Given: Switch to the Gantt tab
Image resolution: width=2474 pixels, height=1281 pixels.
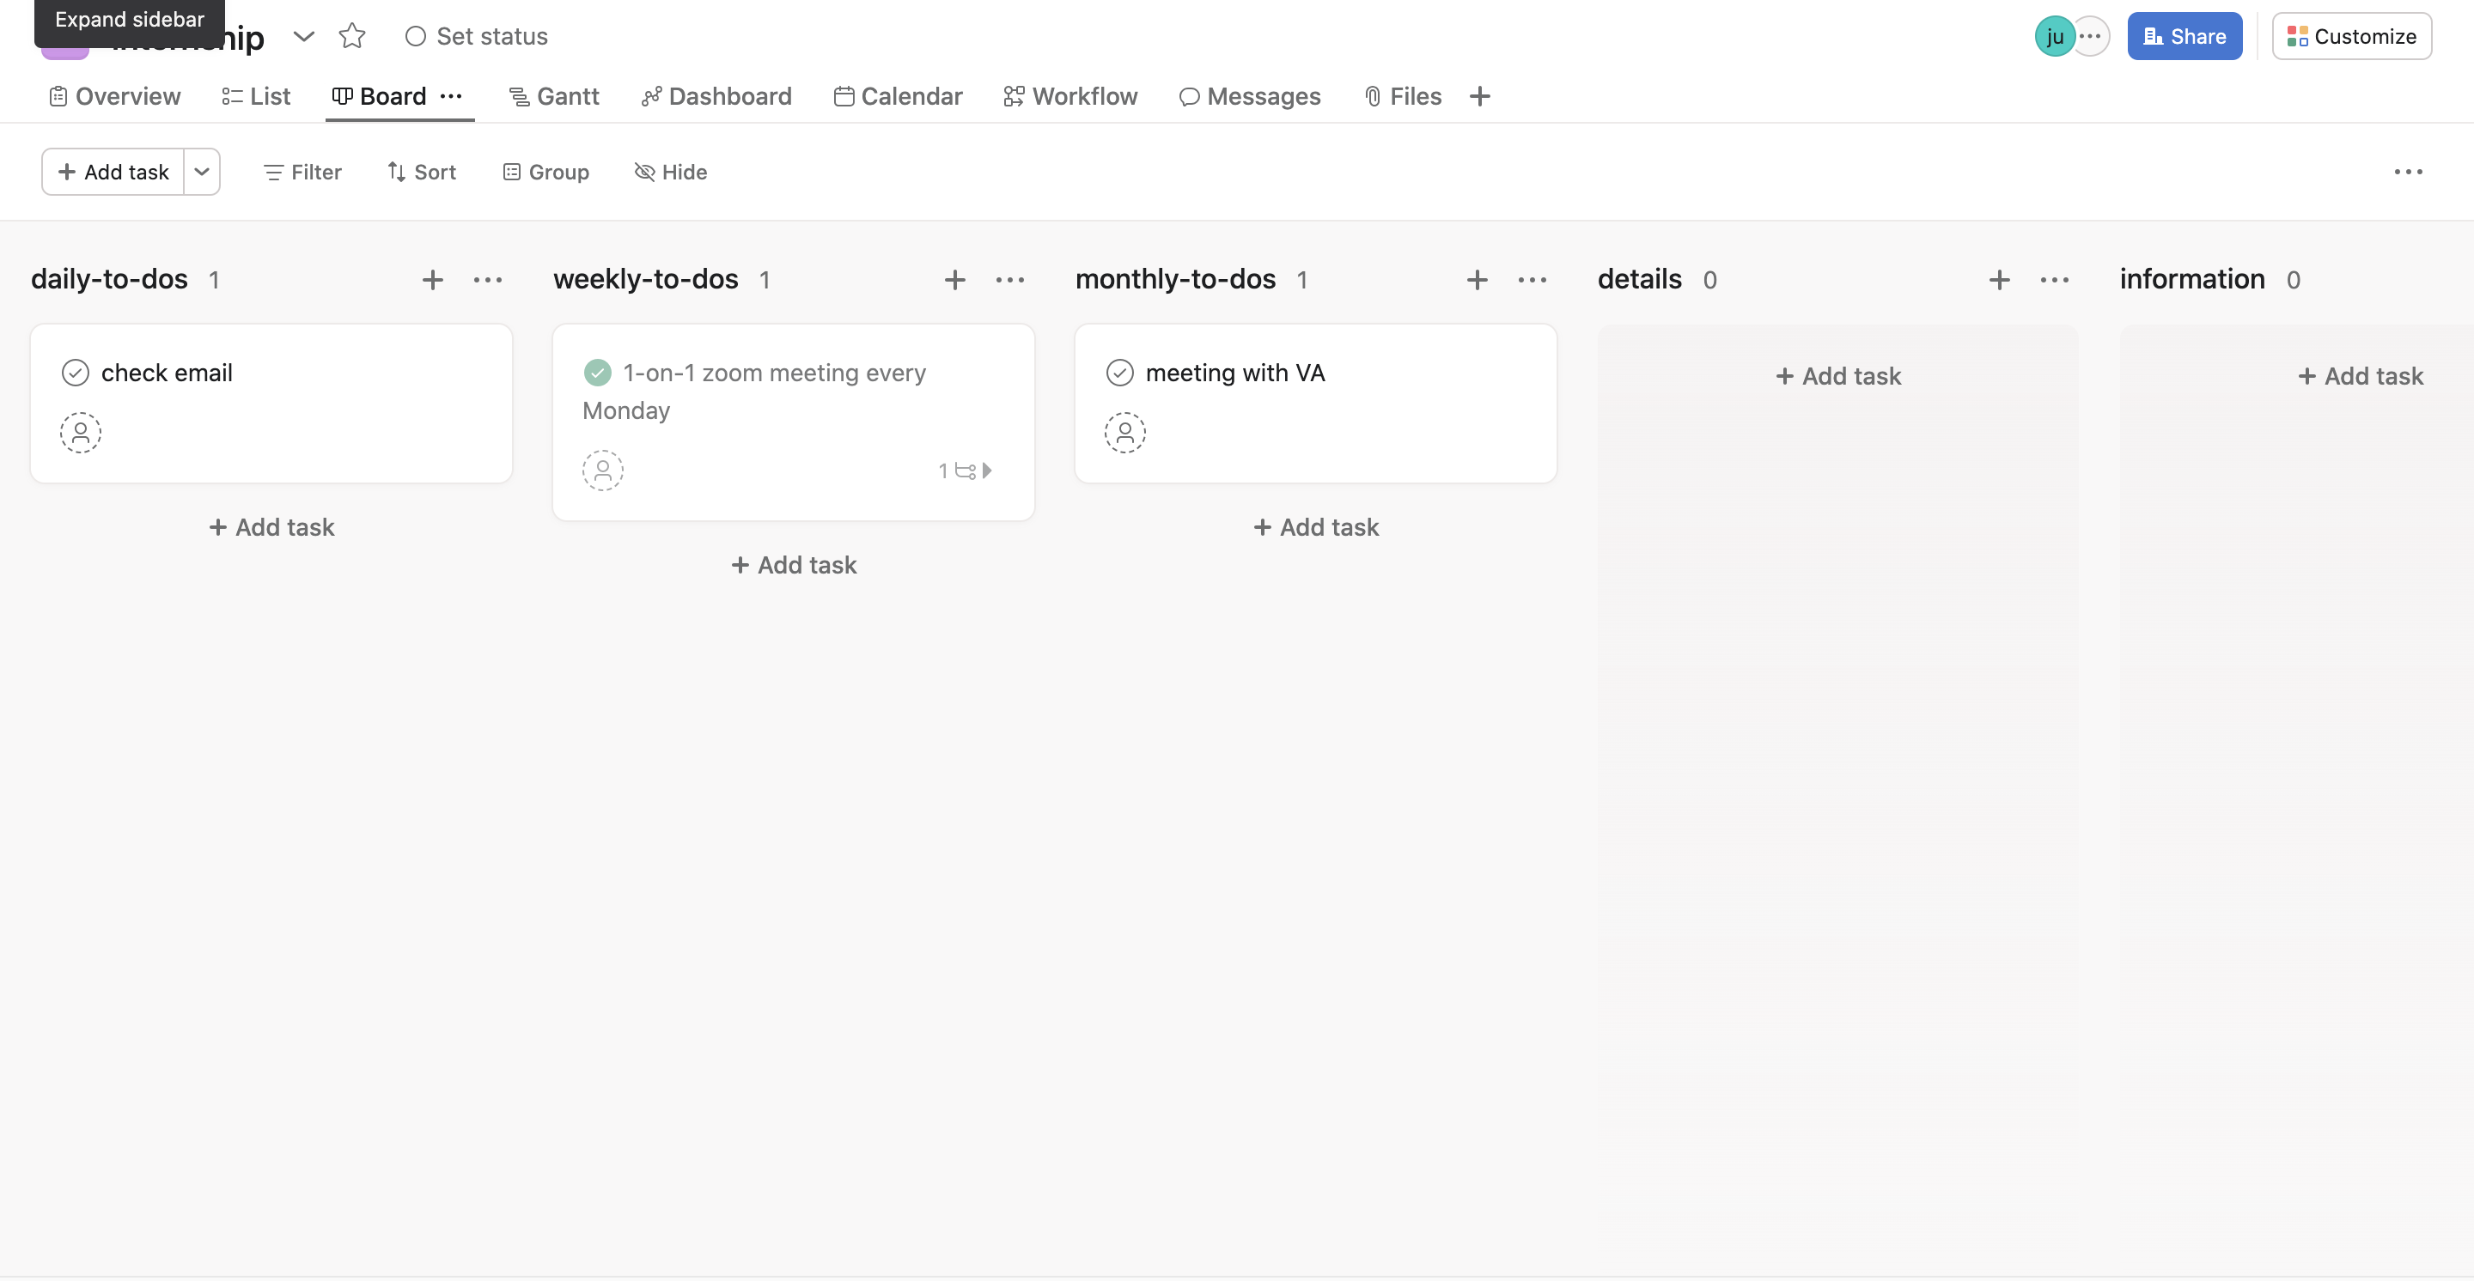Looking at the screenshot, I should [554, 96].
